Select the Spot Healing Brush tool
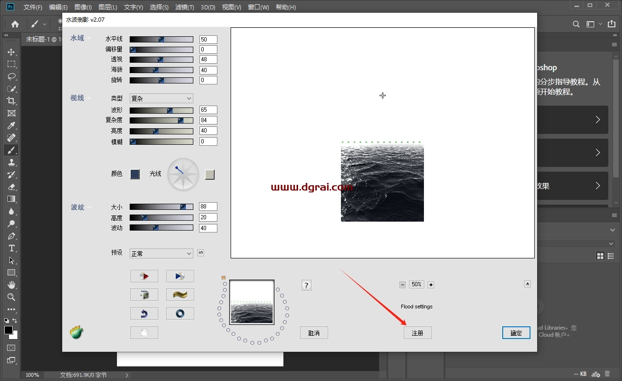The width and height of the screenshot is (622, 381). coord(11,138)
